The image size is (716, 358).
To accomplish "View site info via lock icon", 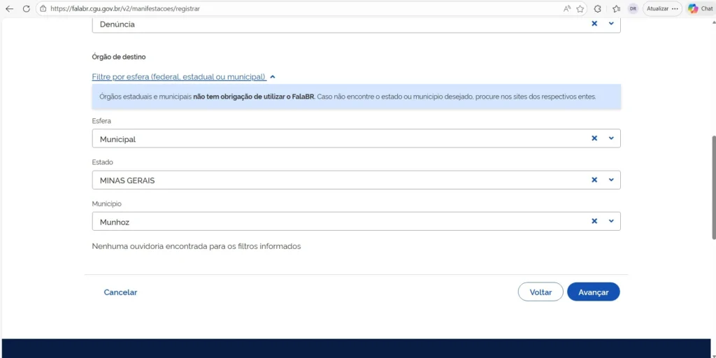I will 43,9.
